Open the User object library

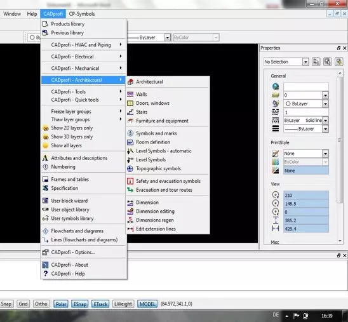click(x=84, y=210)
